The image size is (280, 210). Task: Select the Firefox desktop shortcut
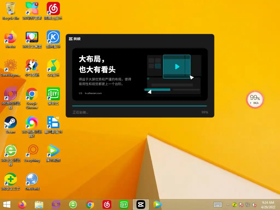point(11,39)
